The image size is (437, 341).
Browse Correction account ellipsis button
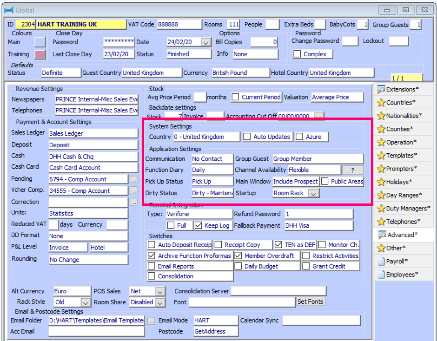point(134,202)
